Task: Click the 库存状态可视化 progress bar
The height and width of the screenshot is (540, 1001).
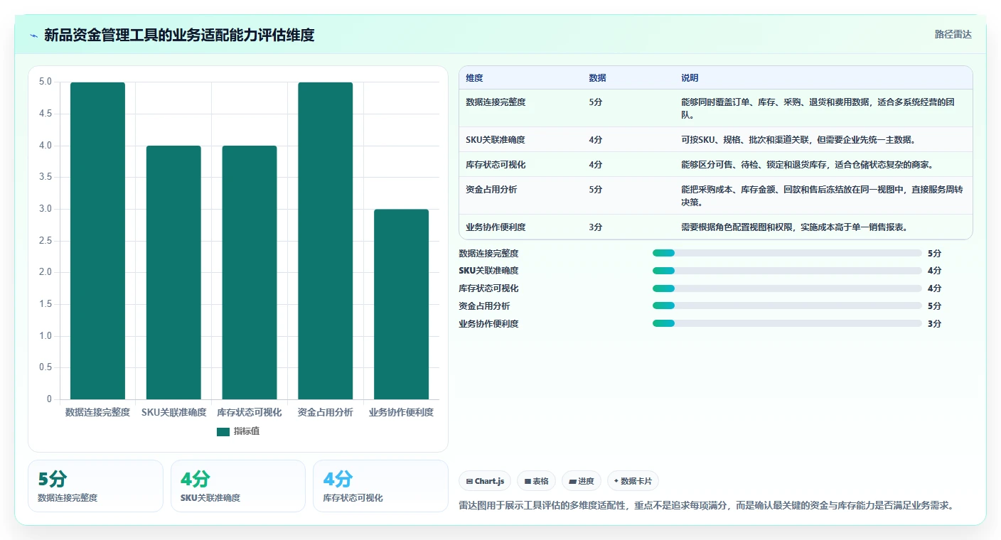Action: coord(787,288)
